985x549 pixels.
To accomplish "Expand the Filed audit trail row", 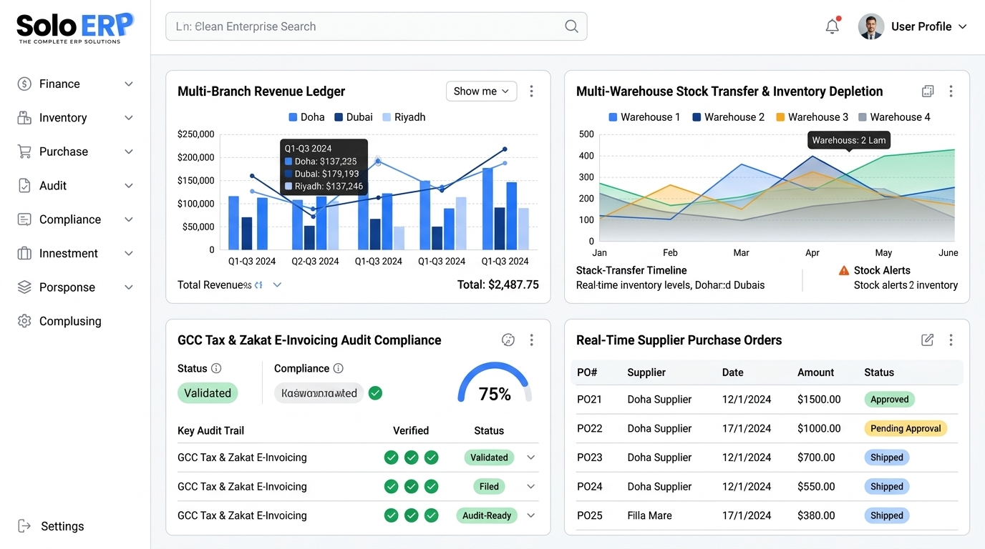I will coord(531,487).
